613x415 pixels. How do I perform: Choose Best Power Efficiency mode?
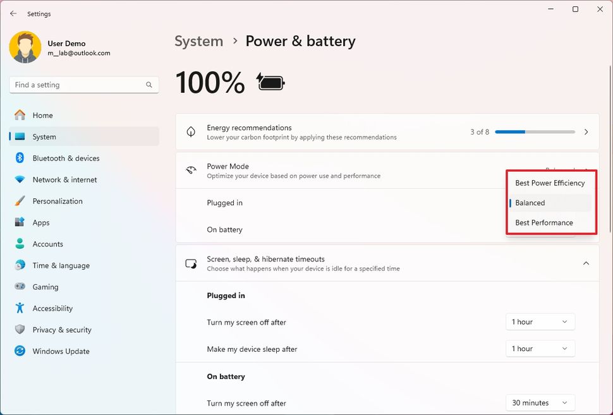coord(550,183)
